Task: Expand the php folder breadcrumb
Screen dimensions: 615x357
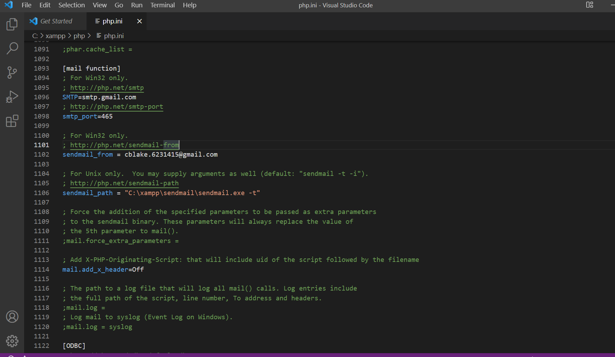Action: tap(79, 36)
